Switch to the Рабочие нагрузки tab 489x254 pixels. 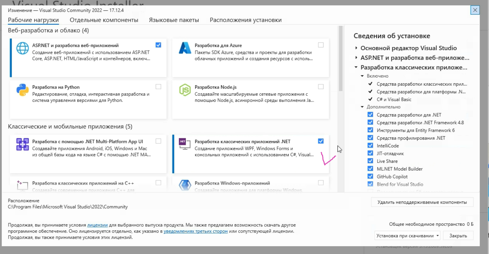(x=33, y=20)
